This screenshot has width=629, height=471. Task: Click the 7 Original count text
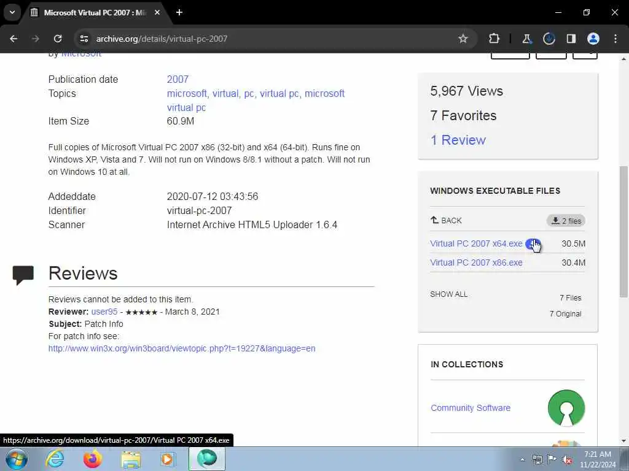(x=565, y=313)
